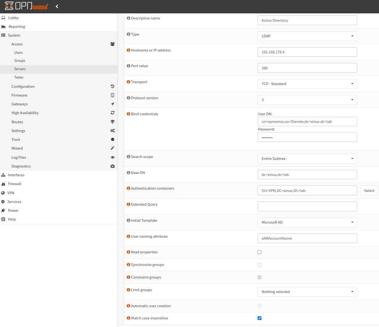The height and width of the screenshot is (327, 379).
Task: Click the Diagnostics medkit icon
Action: pos(113,166)
